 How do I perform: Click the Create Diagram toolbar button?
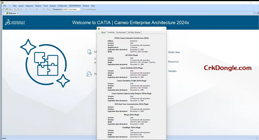89,9
